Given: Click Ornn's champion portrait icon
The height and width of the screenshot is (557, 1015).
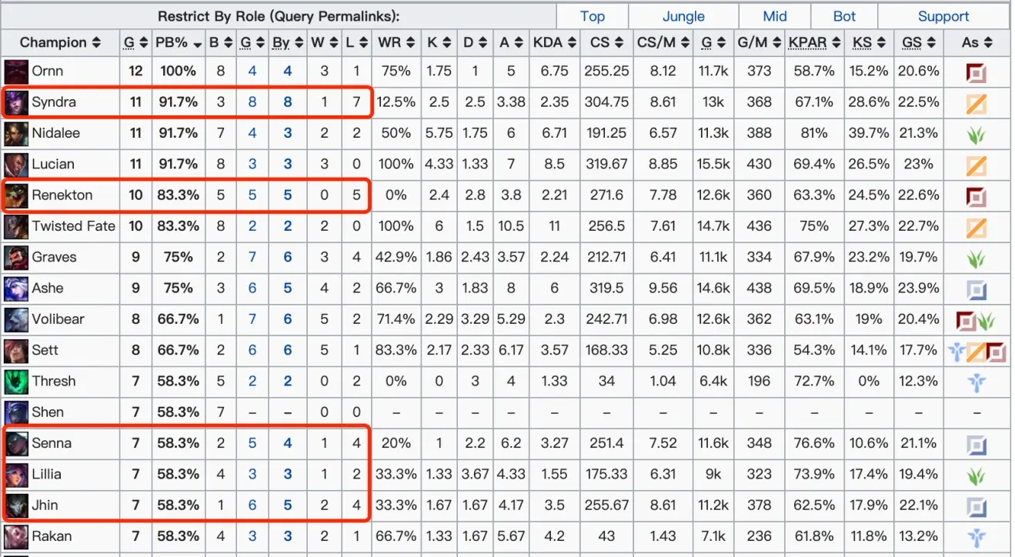Looking at the screenshot, I should (16, 72).
